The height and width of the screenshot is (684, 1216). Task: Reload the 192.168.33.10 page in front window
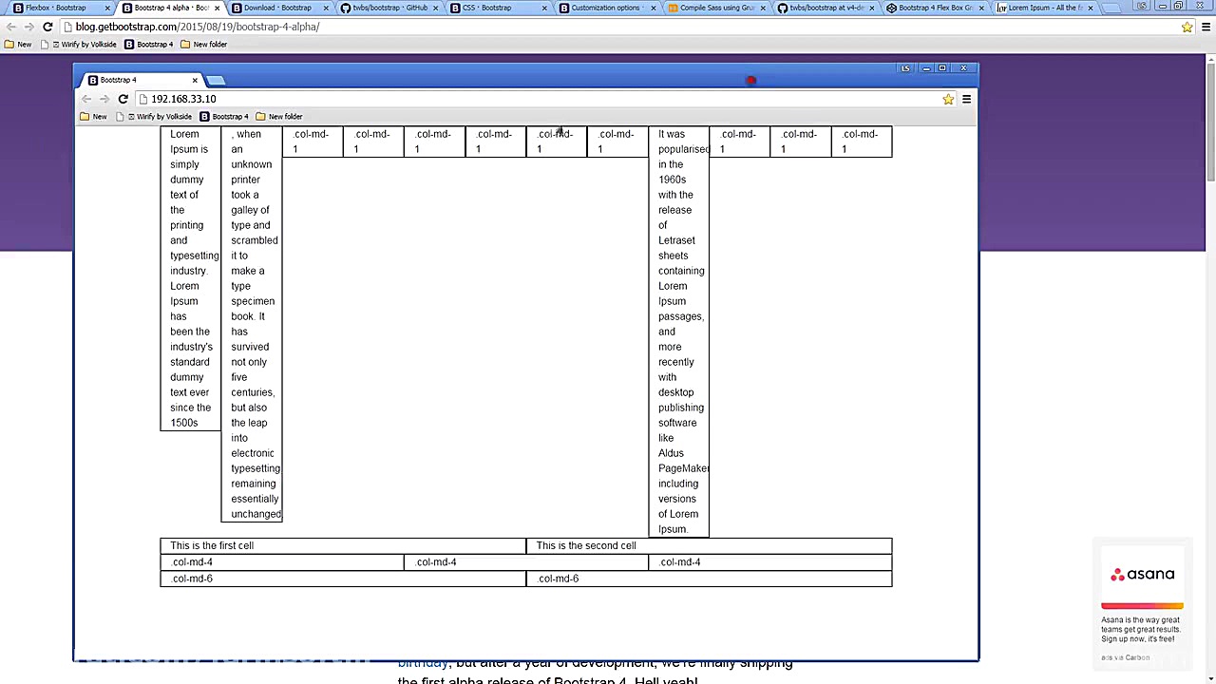123,99
